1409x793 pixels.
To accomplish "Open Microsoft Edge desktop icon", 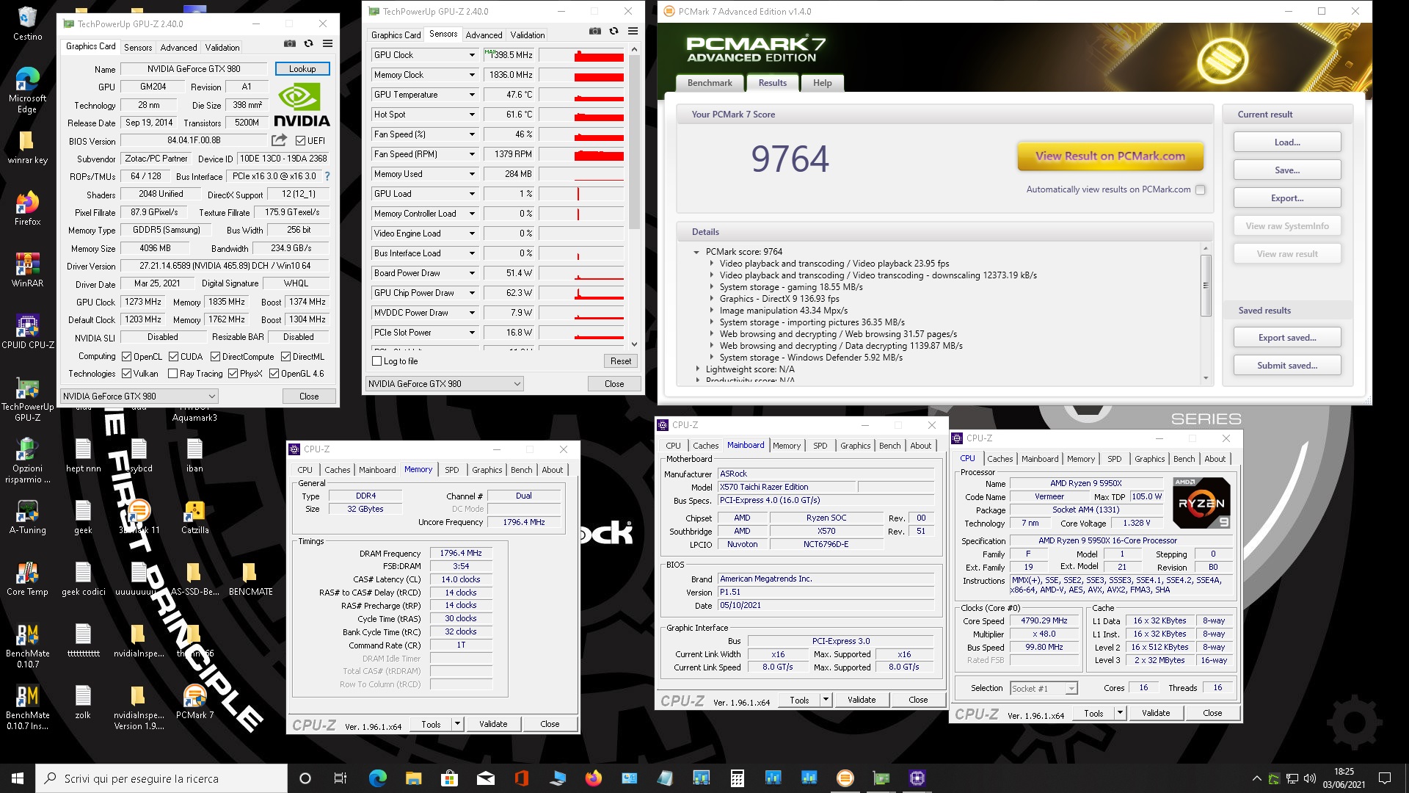I will (27, 90).
